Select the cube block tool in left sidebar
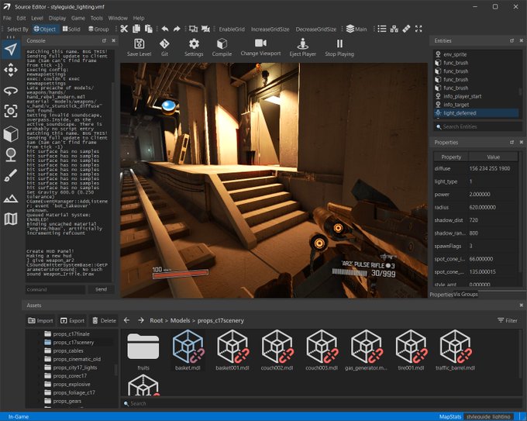The height and width of the screenshot is (421, 527). [11, 134]
